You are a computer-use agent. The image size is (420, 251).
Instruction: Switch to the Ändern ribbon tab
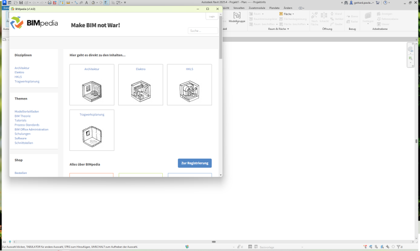click(288, 8)
